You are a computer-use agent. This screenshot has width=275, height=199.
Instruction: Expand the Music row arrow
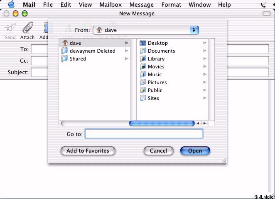205,74
